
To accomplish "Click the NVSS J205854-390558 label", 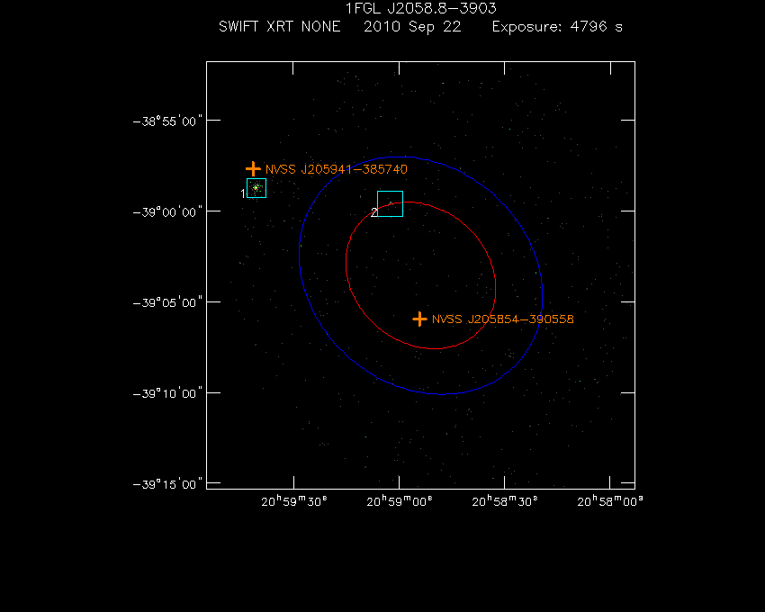I will 503,319.
